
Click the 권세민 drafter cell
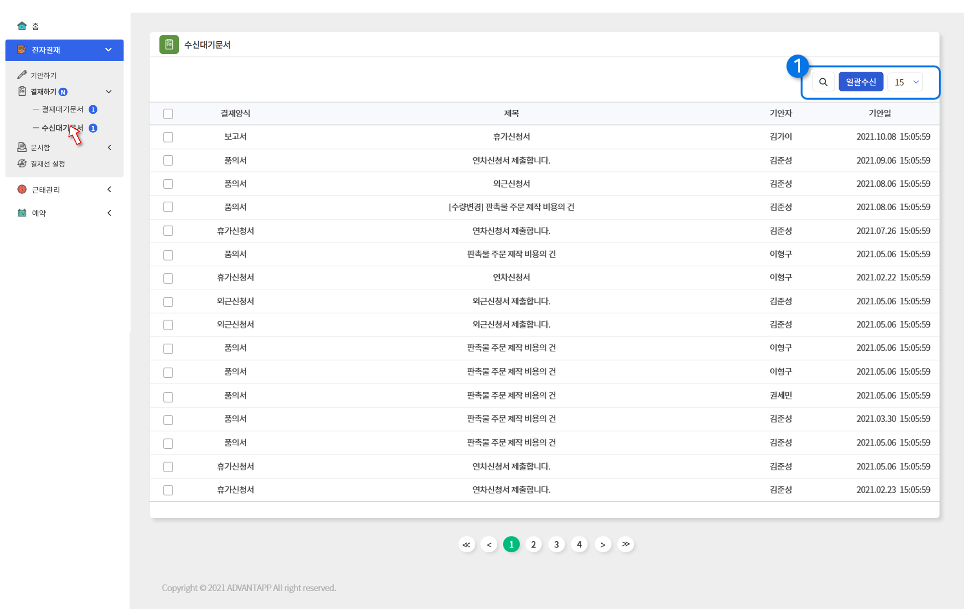click(781, 395)
